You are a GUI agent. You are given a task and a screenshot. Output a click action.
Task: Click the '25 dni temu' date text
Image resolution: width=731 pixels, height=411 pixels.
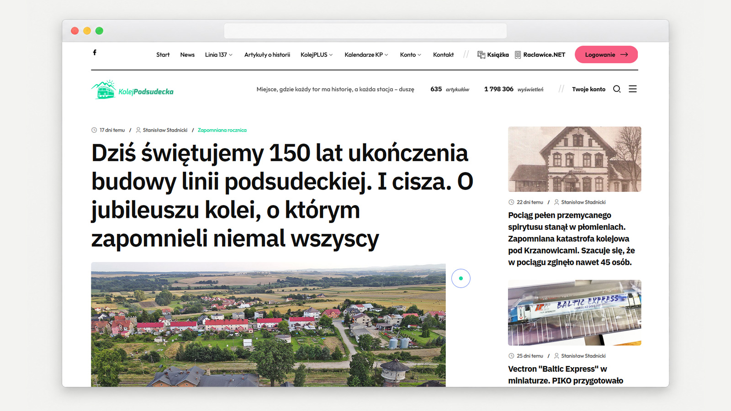click(x=530, y=356)
